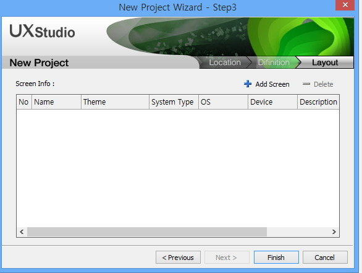Sort by the Name column header
The height and width of the screenshot is (273, 362).
coord(56,102)
